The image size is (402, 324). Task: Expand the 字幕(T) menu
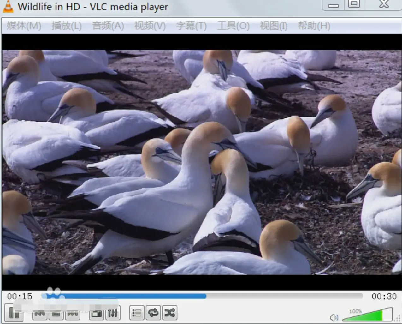191,26
